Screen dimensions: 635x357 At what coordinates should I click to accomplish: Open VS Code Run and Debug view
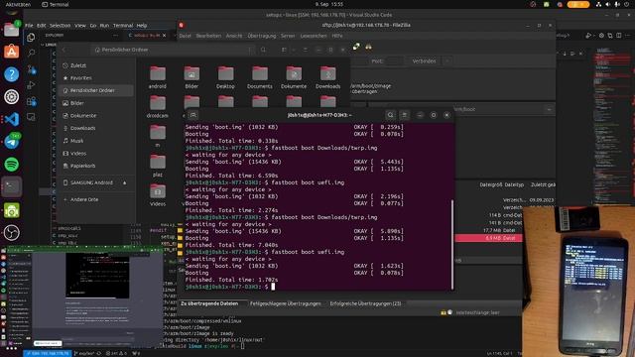[31, 85]
